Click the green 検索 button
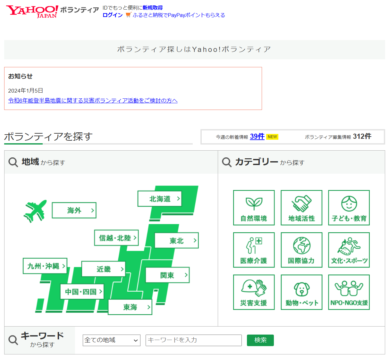389x357 pixels. 260,340
